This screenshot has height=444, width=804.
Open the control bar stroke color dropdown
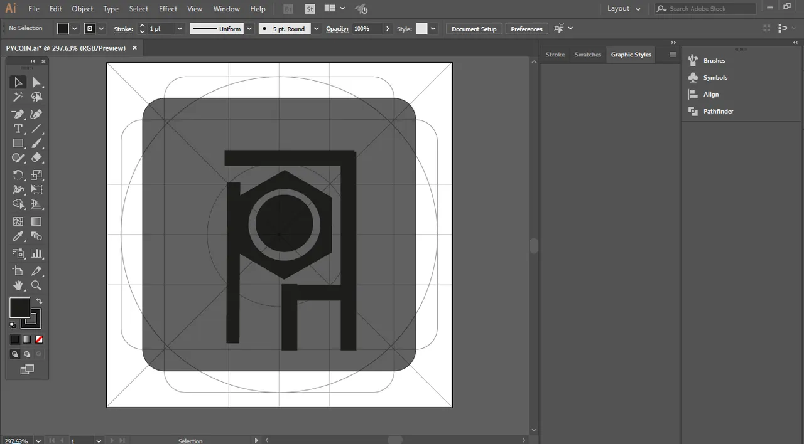pos(102,29)
